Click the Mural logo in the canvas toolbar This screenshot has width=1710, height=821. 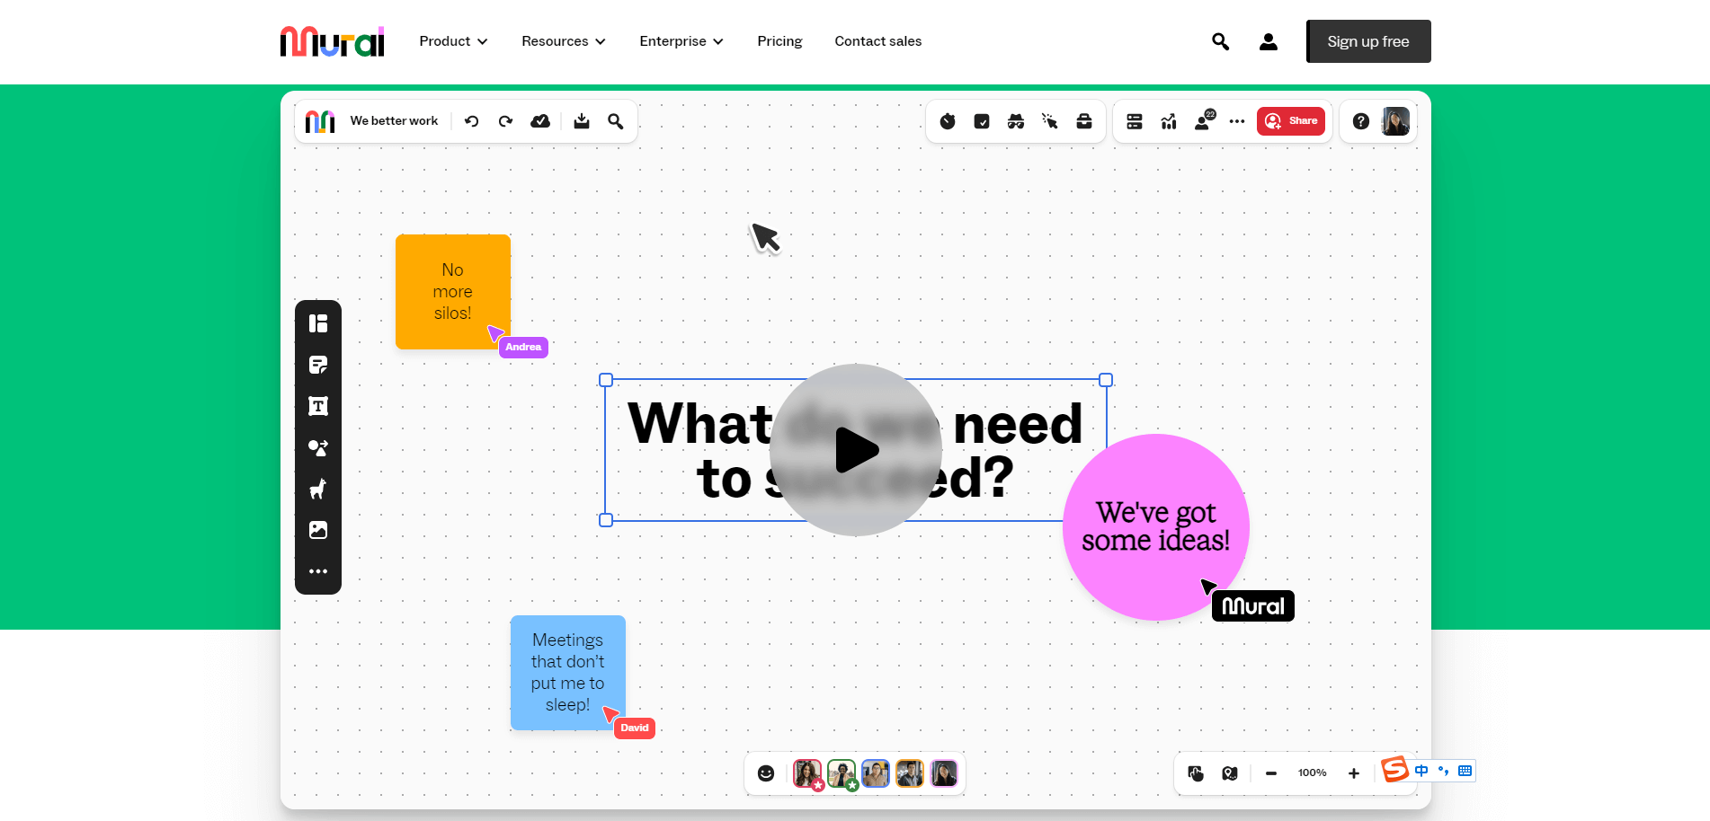[x=320, y=121]
